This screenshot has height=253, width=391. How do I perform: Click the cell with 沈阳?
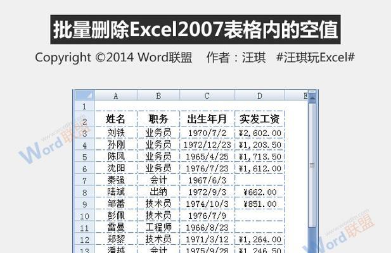click(x=116, y=168)
